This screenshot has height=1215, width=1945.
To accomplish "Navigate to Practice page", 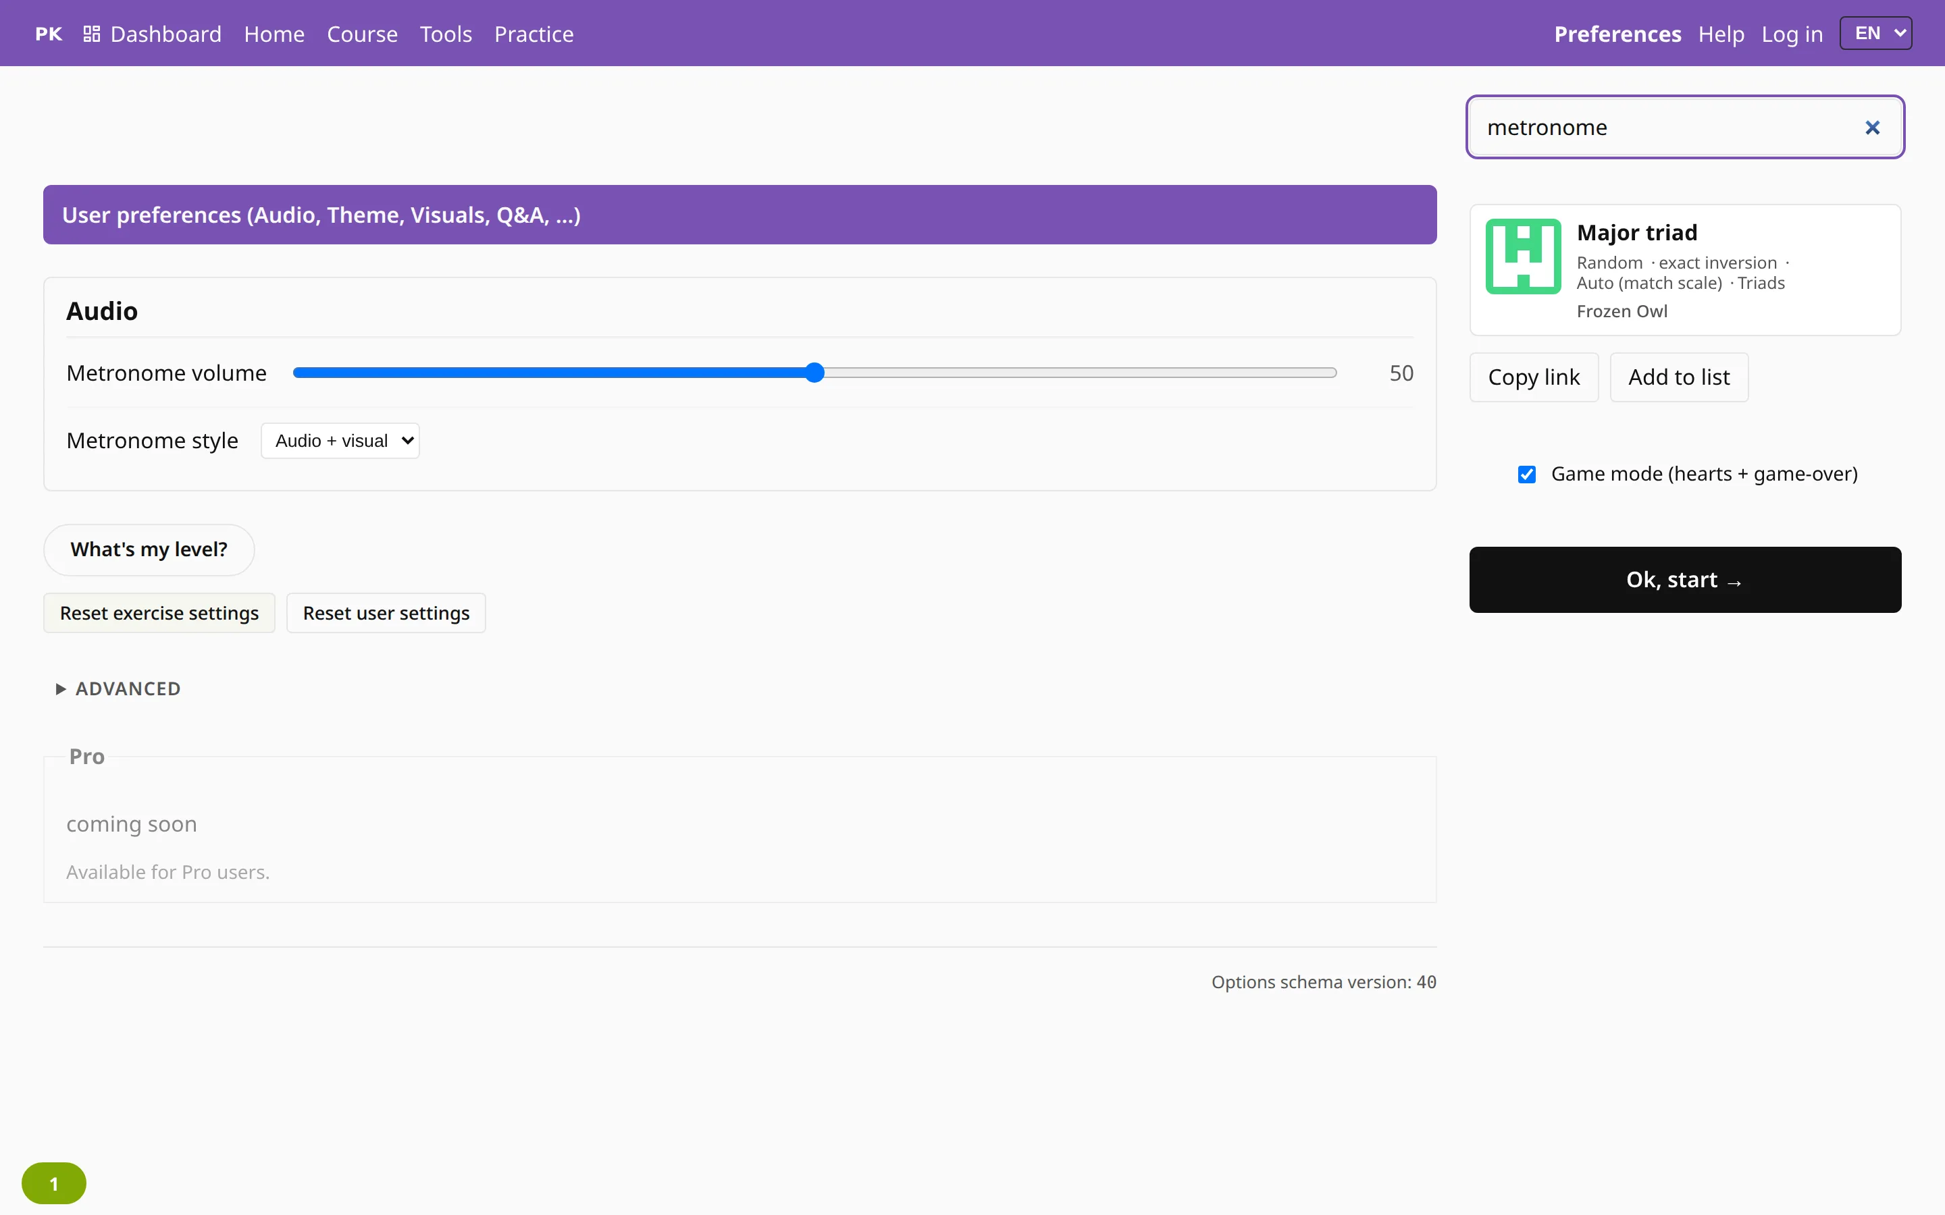I will [534, 34].
